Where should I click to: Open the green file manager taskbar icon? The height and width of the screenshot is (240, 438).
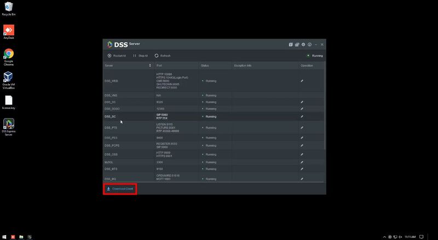[x=21, y=237]
